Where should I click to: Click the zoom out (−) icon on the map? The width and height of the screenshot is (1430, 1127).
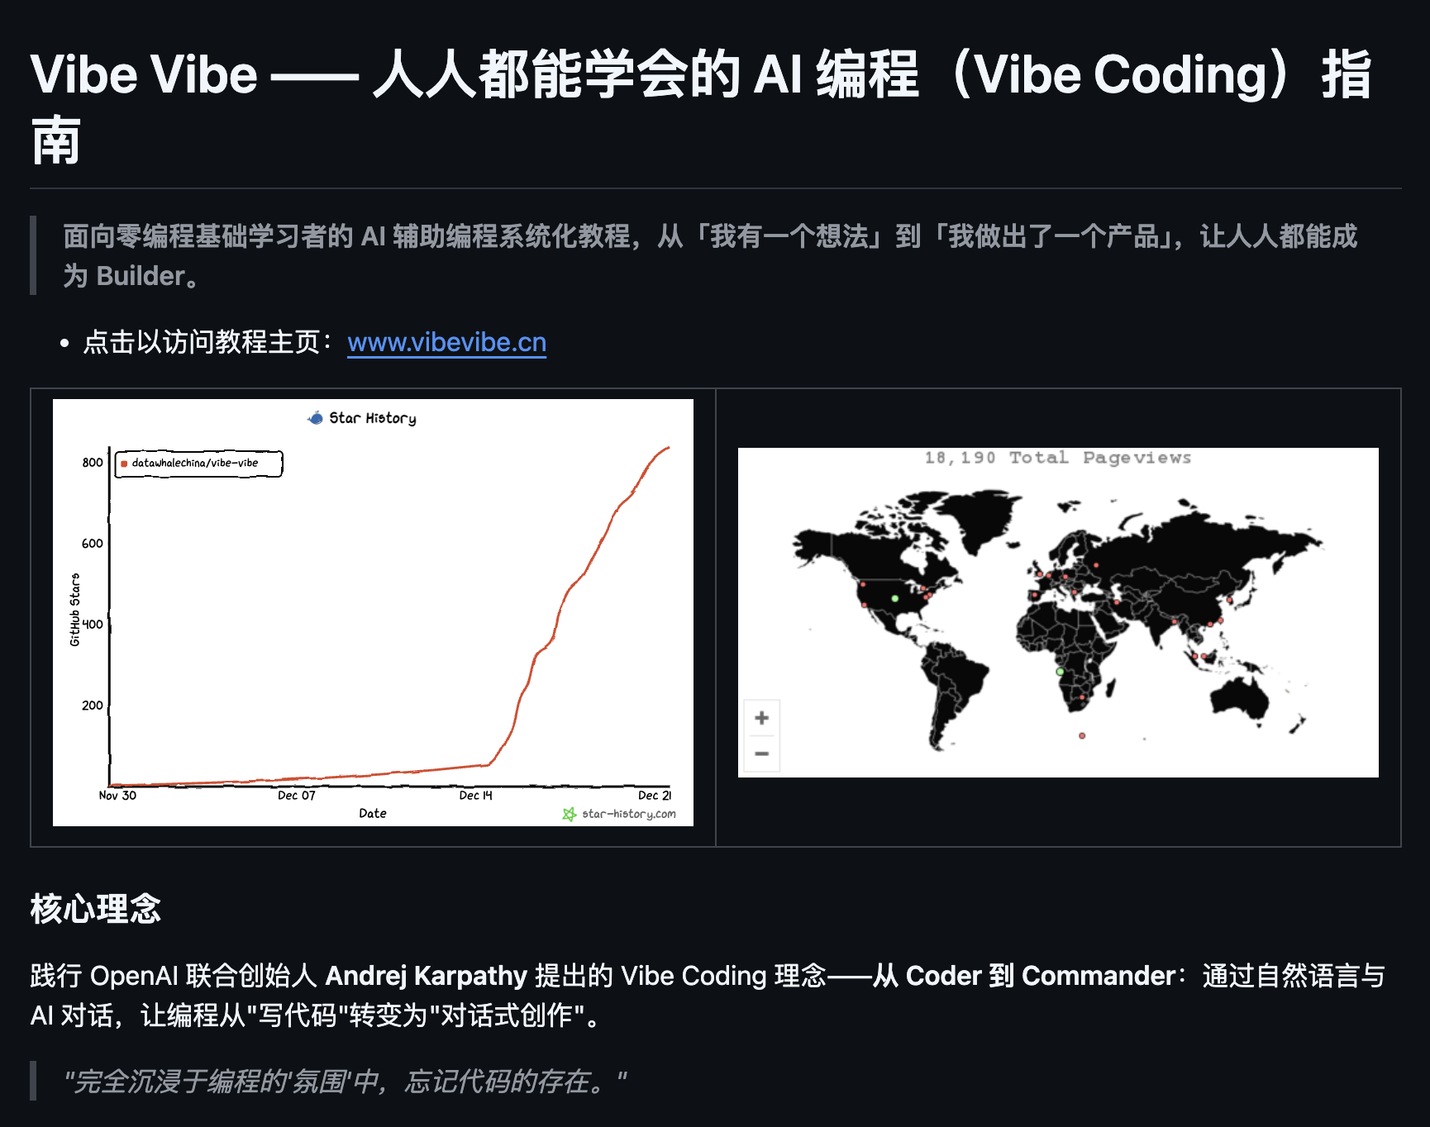pyautogui.click(x=761, y=754)
